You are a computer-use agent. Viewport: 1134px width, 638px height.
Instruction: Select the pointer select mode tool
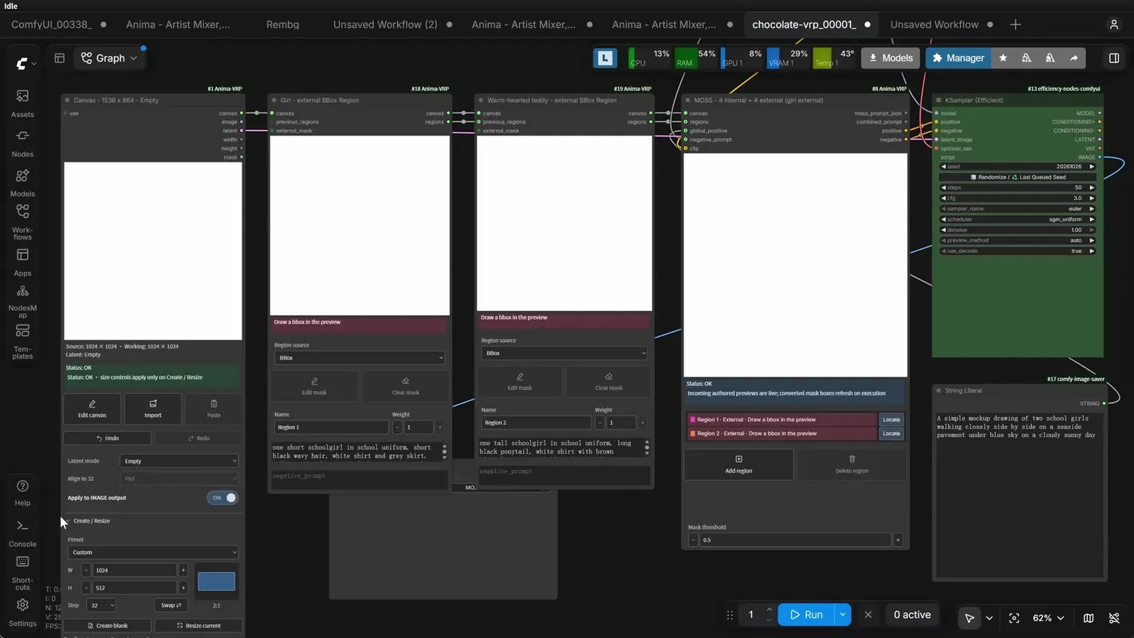point(970,618)
